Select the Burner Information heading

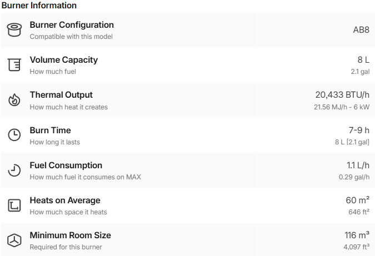(x=39, y=6)
